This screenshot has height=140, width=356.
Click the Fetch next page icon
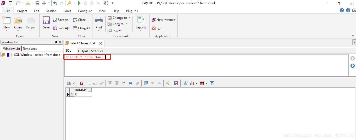point(110,83)
